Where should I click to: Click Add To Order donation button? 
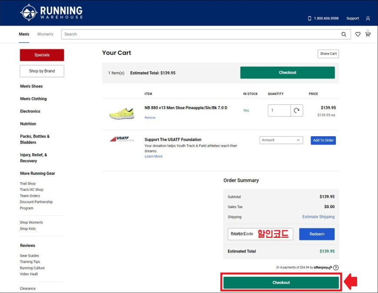[323, 140]
